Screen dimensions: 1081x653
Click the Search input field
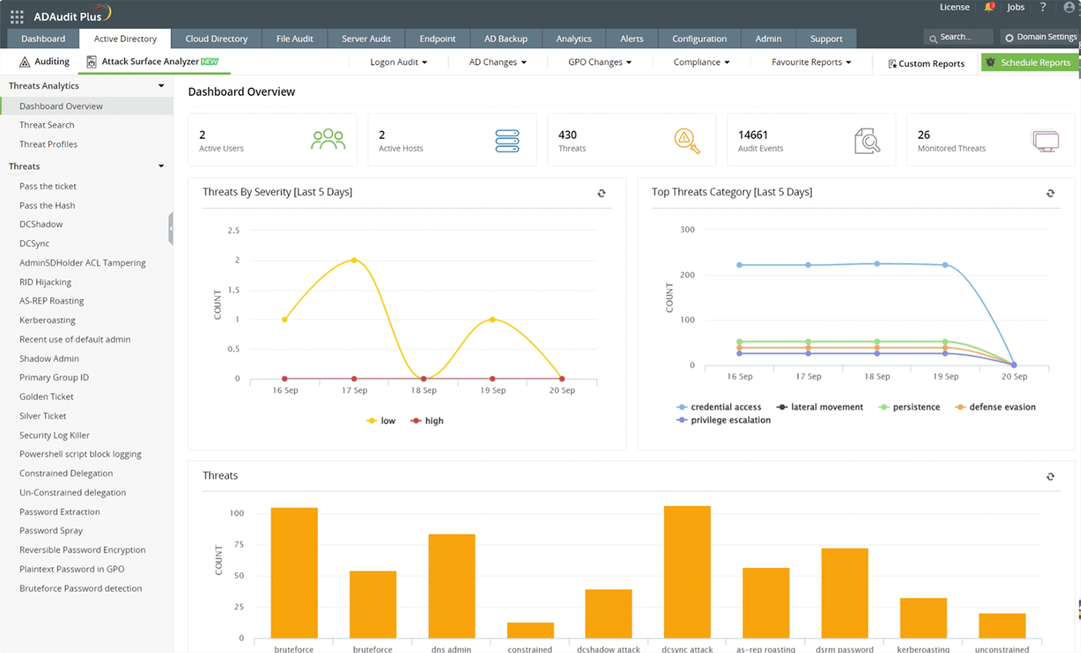958,37
